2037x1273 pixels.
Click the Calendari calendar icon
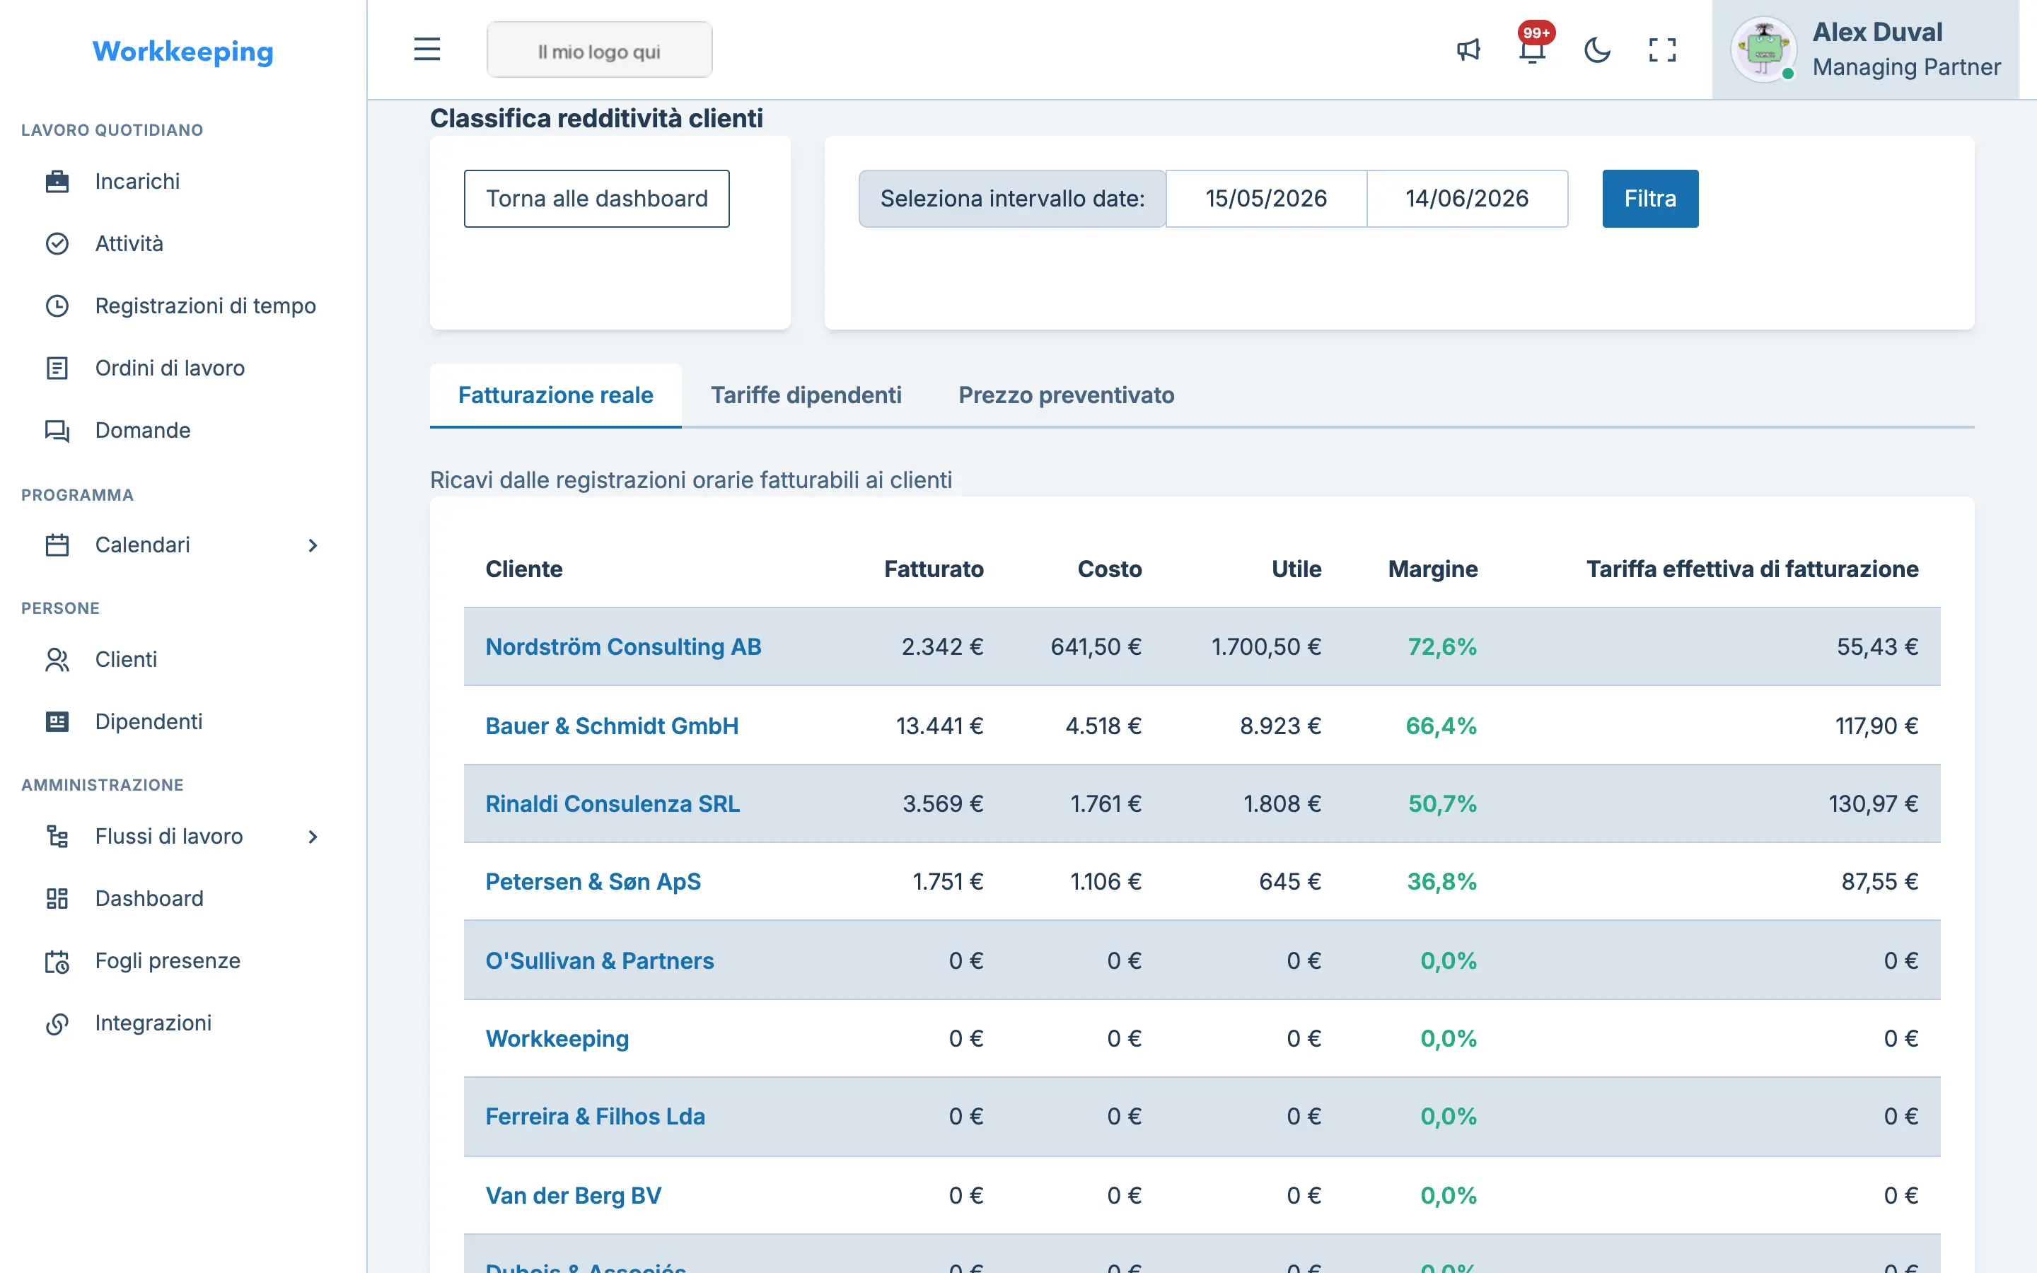click(57, 545)
